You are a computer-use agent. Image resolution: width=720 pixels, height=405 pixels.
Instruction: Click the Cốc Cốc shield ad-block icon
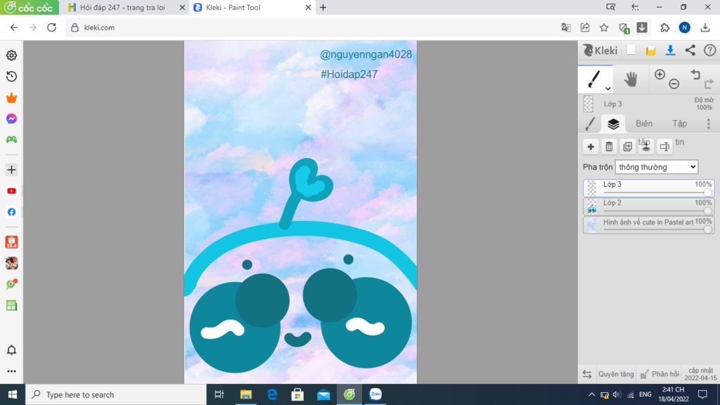624,28
